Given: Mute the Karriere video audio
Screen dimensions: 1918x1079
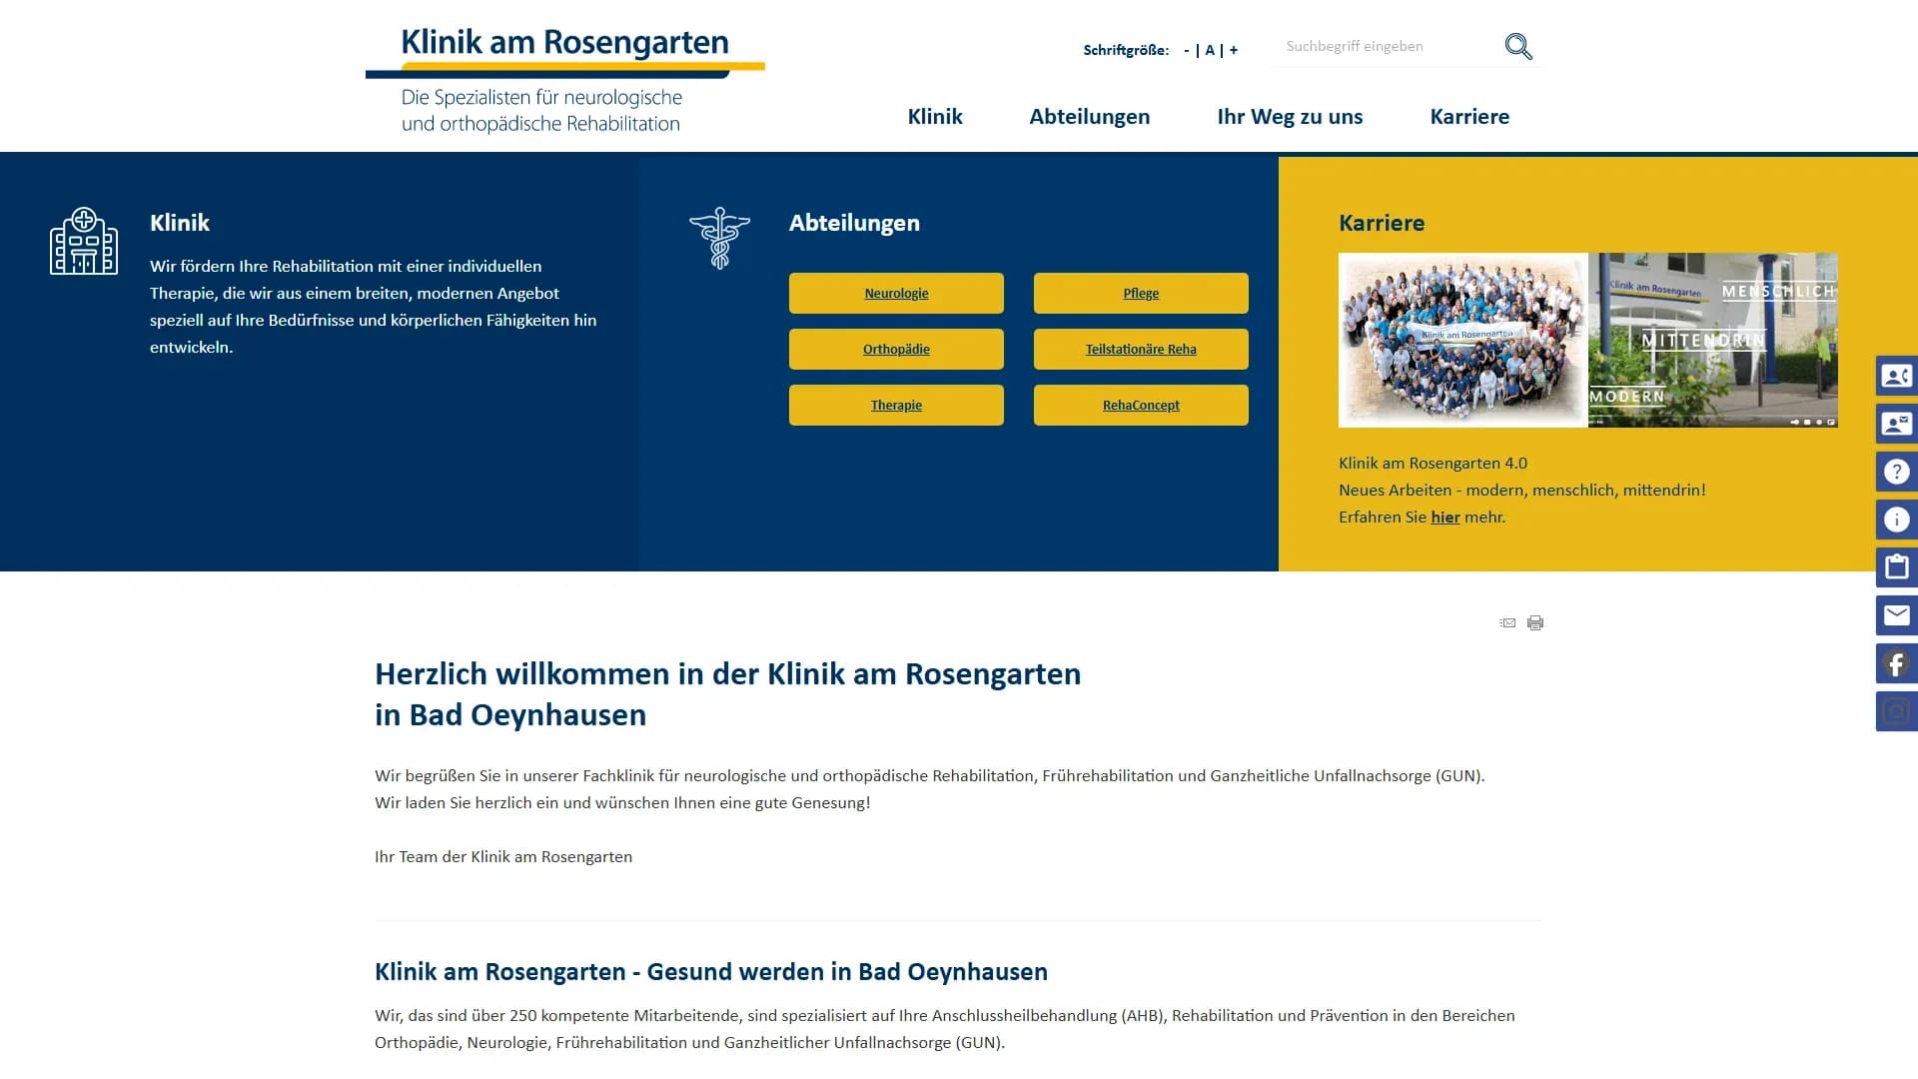Looking at the screenshot, I should point(1795,423).
